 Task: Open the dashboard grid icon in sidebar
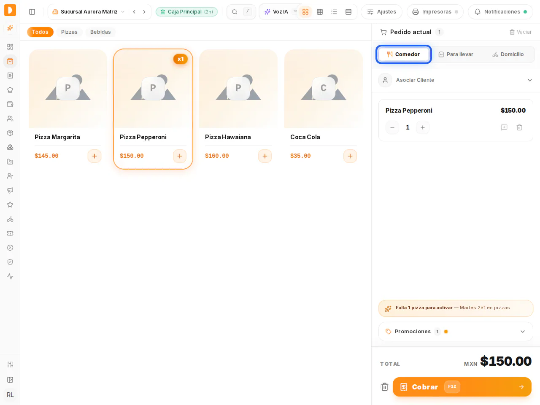click(10, 47)
